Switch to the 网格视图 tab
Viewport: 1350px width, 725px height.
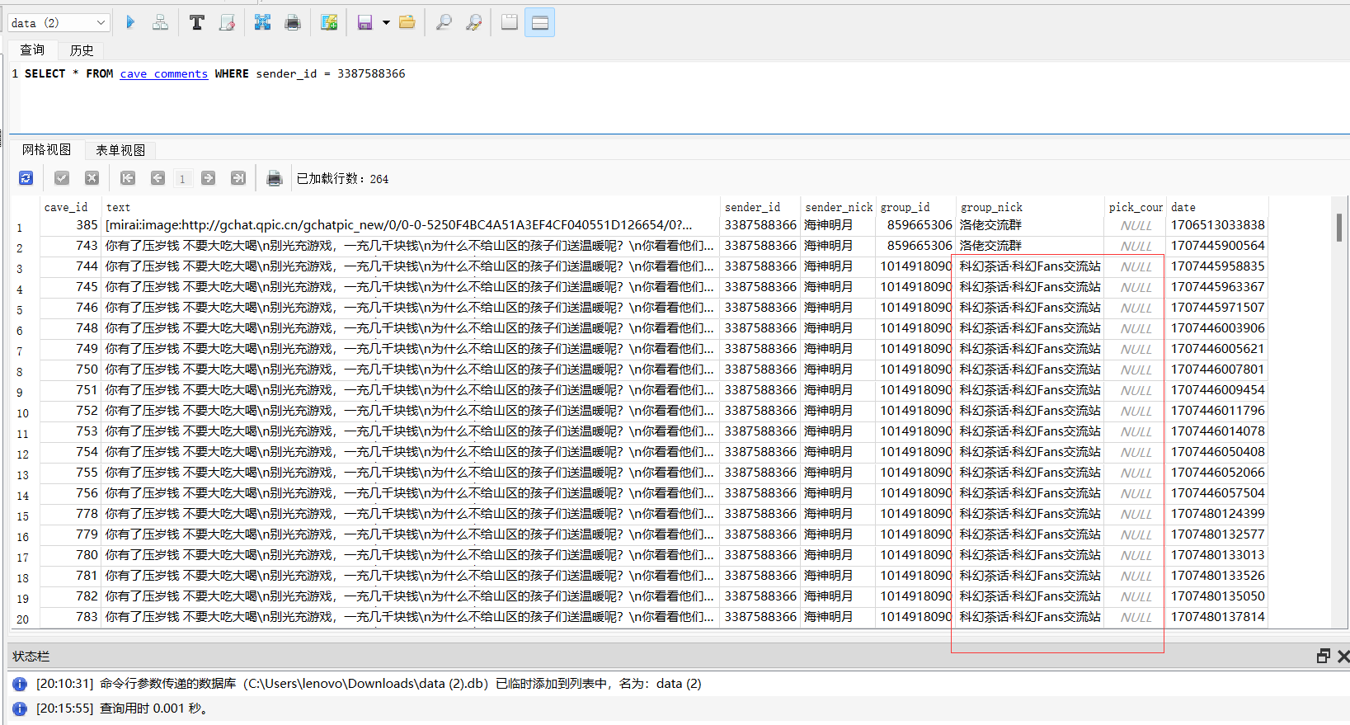tap(46, 149)
